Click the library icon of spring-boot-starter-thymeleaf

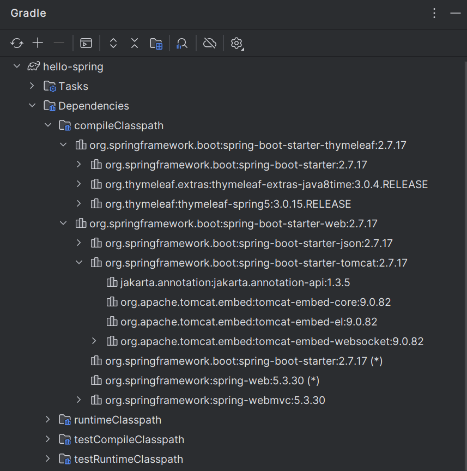pos(81,145)
